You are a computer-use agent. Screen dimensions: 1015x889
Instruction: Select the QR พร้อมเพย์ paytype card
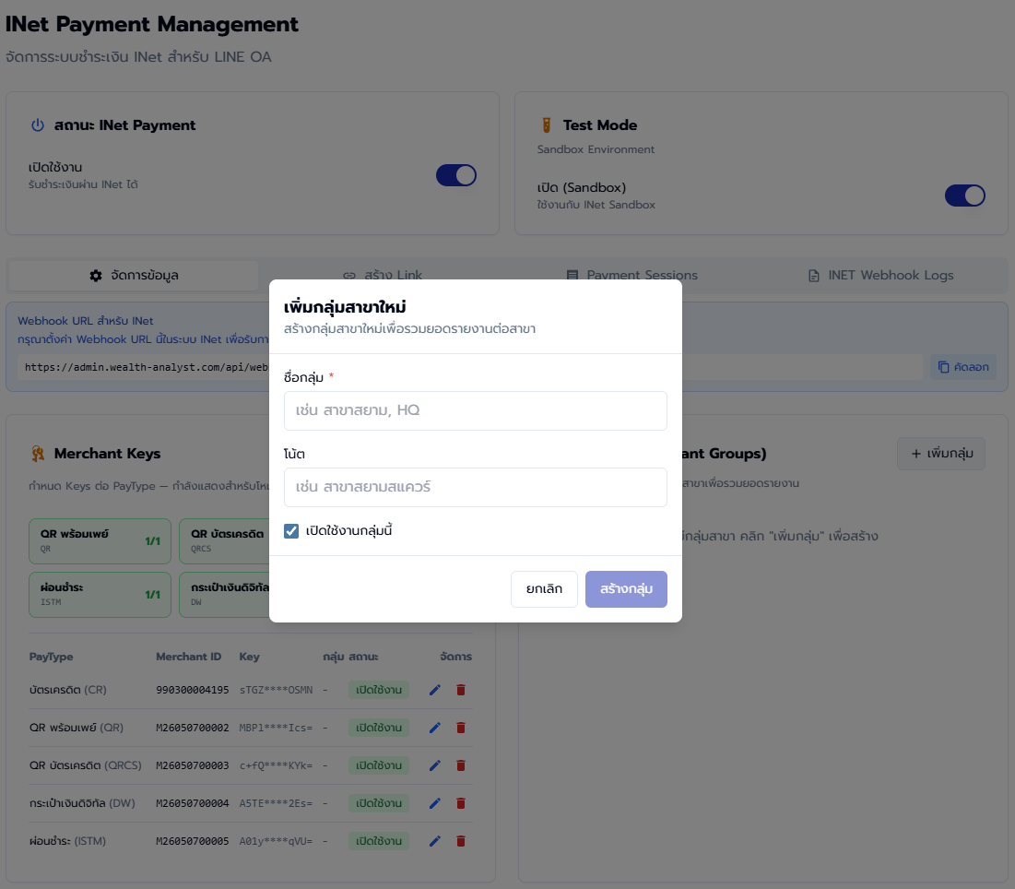(x=100, y=540)
